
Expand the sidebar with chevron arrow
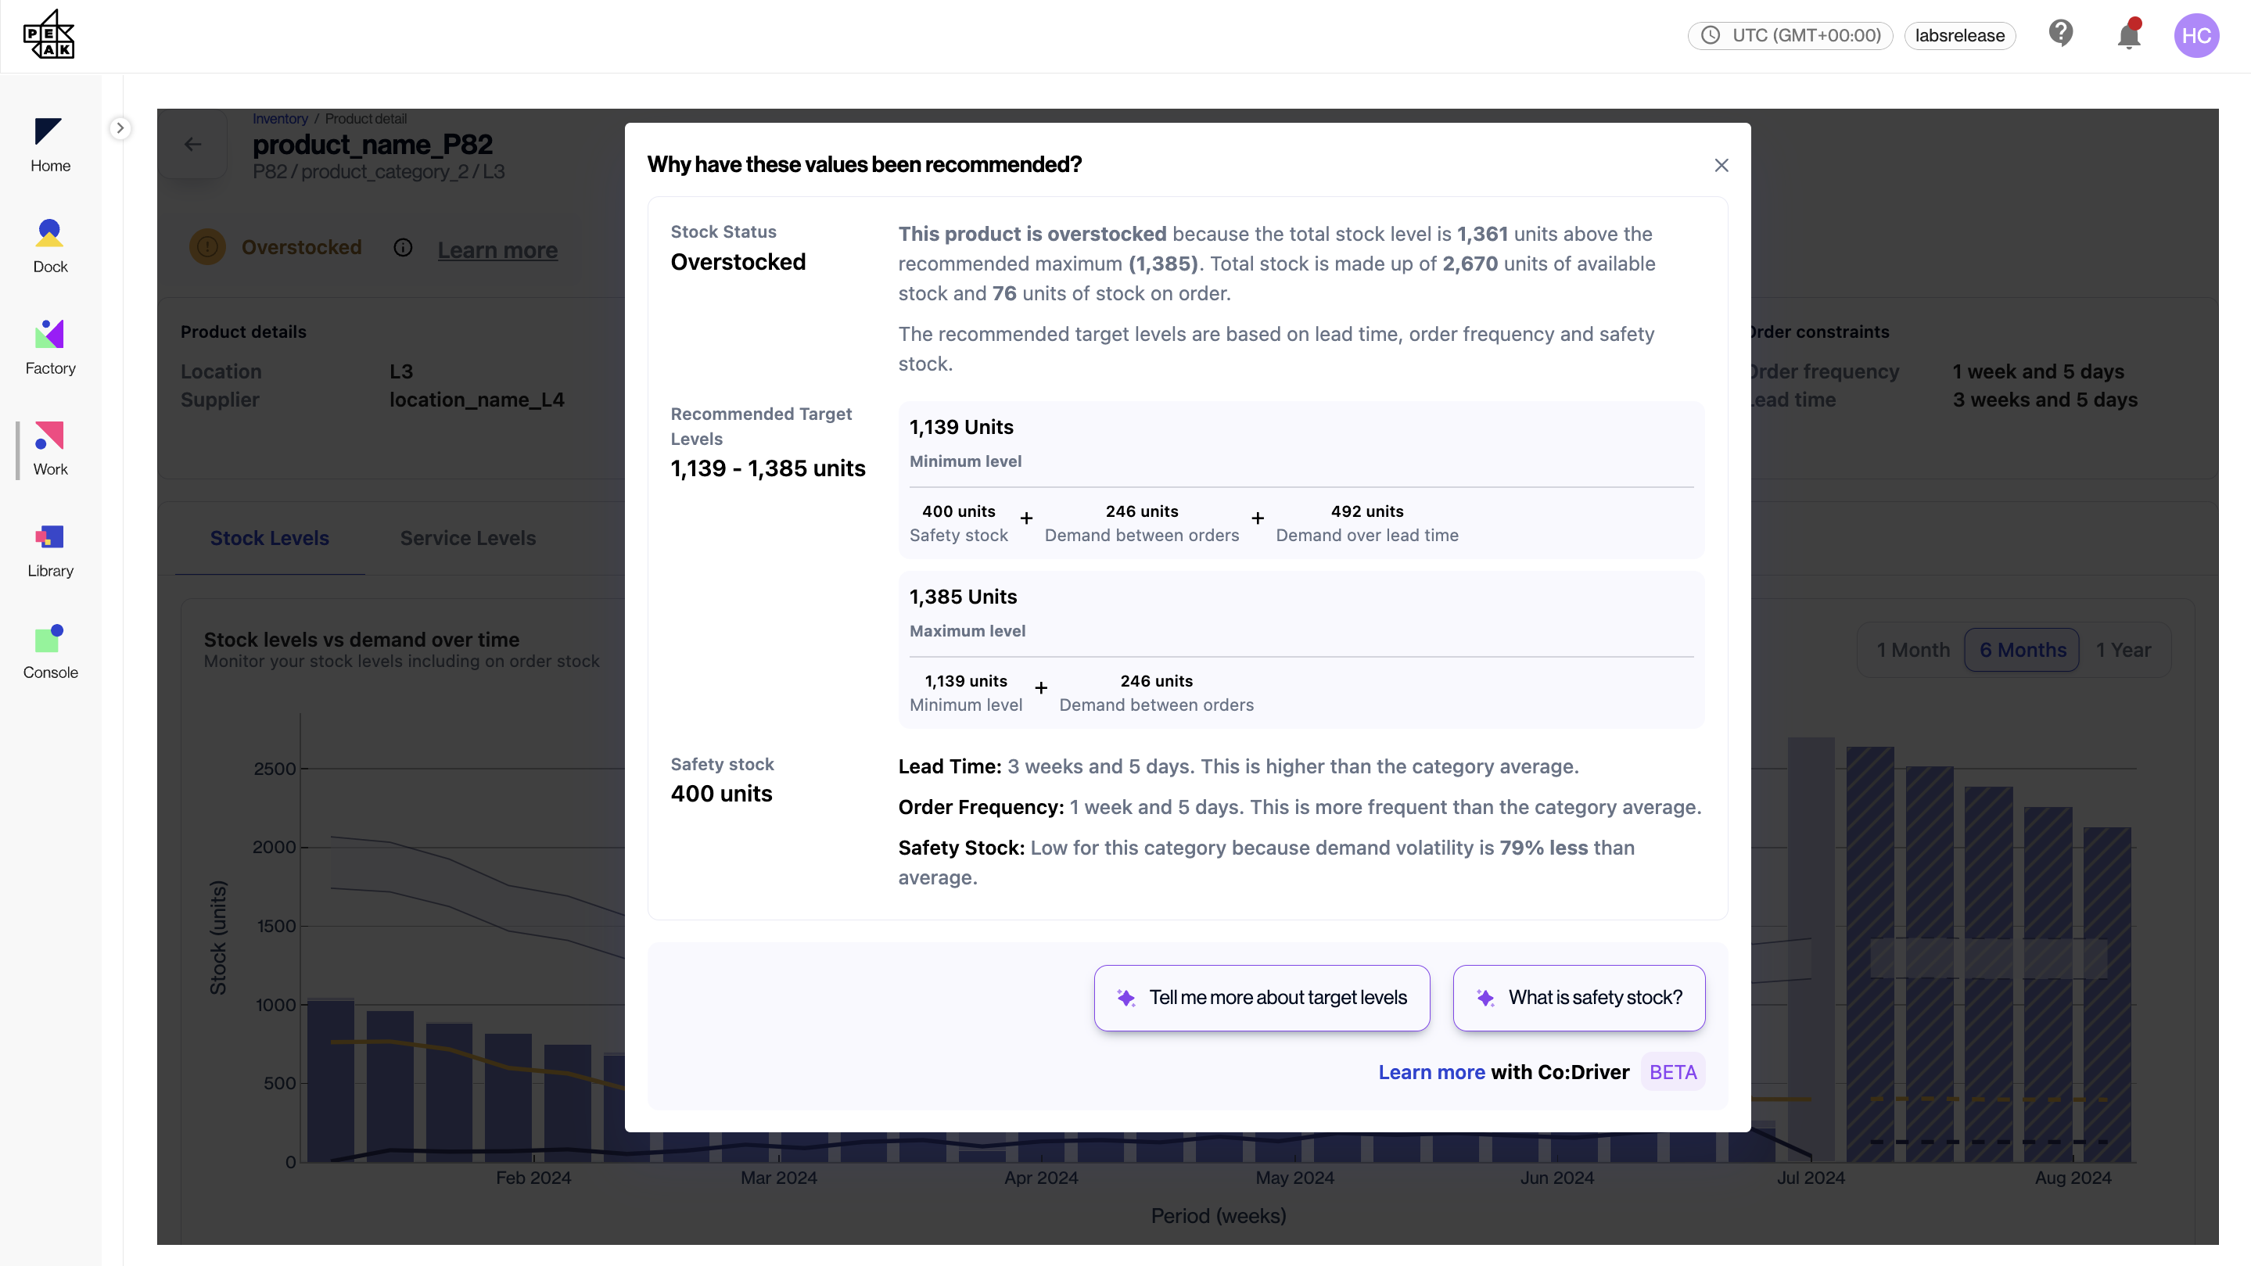120,127
